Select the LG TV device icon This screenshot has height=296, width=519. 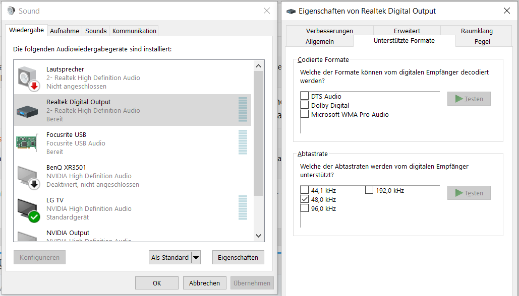27,208
